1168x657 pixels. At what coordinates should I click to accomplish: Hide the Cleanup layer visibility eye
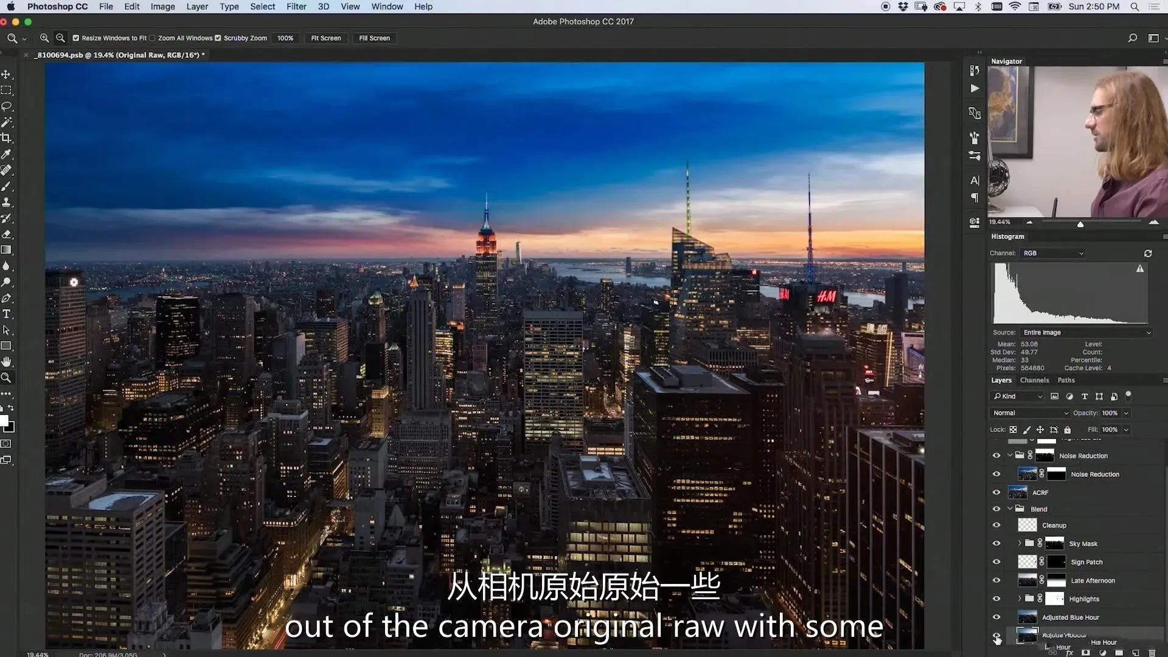(x=996, y=525)
